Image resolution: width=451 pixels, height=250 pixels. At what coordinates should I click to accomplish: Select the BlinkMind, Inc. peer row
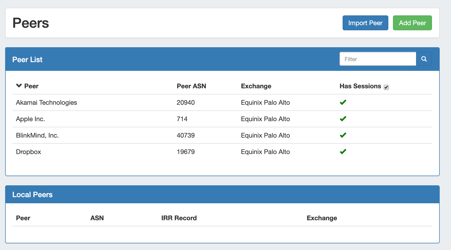(37, 136)
